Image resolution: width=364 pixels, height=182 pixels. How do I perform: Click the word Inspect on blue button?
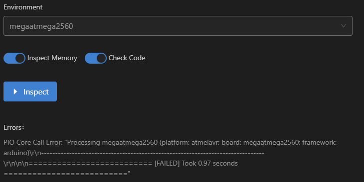pos(36,92)
